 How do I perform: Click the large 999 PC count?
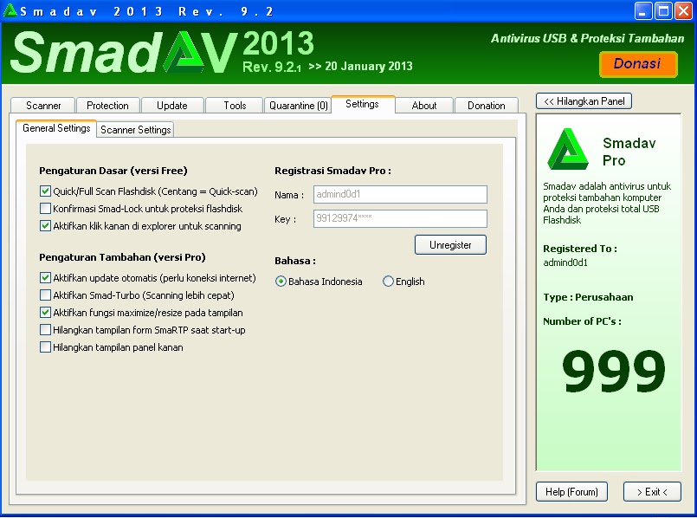point(613,370)
